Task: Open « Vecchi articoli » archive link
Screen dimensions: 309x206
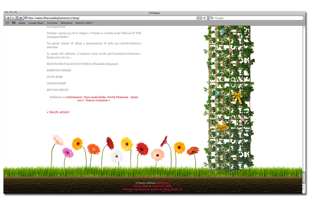Action: [58, 112]
